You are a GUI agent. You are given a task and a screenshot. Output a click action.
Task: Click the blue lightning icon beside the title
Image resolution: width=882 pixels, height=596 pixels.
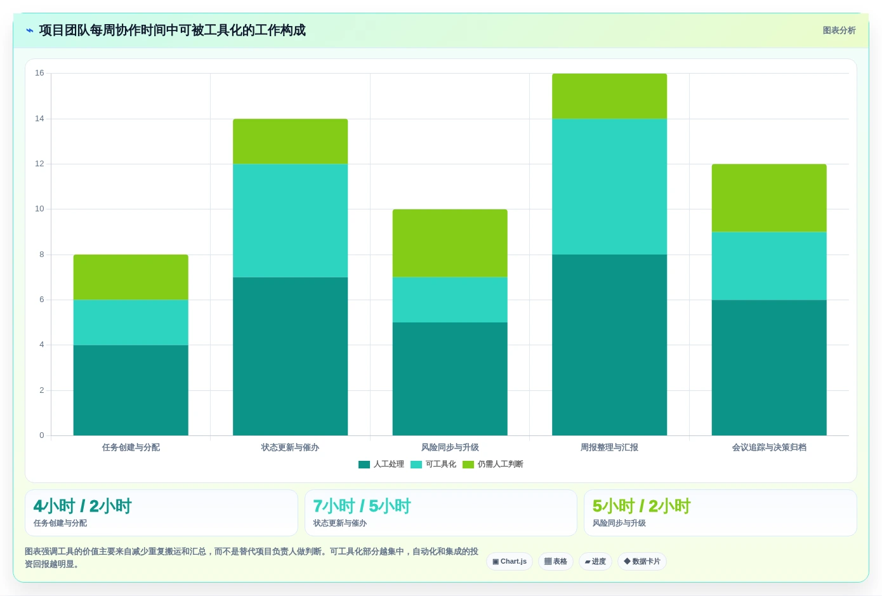point(29,30)
